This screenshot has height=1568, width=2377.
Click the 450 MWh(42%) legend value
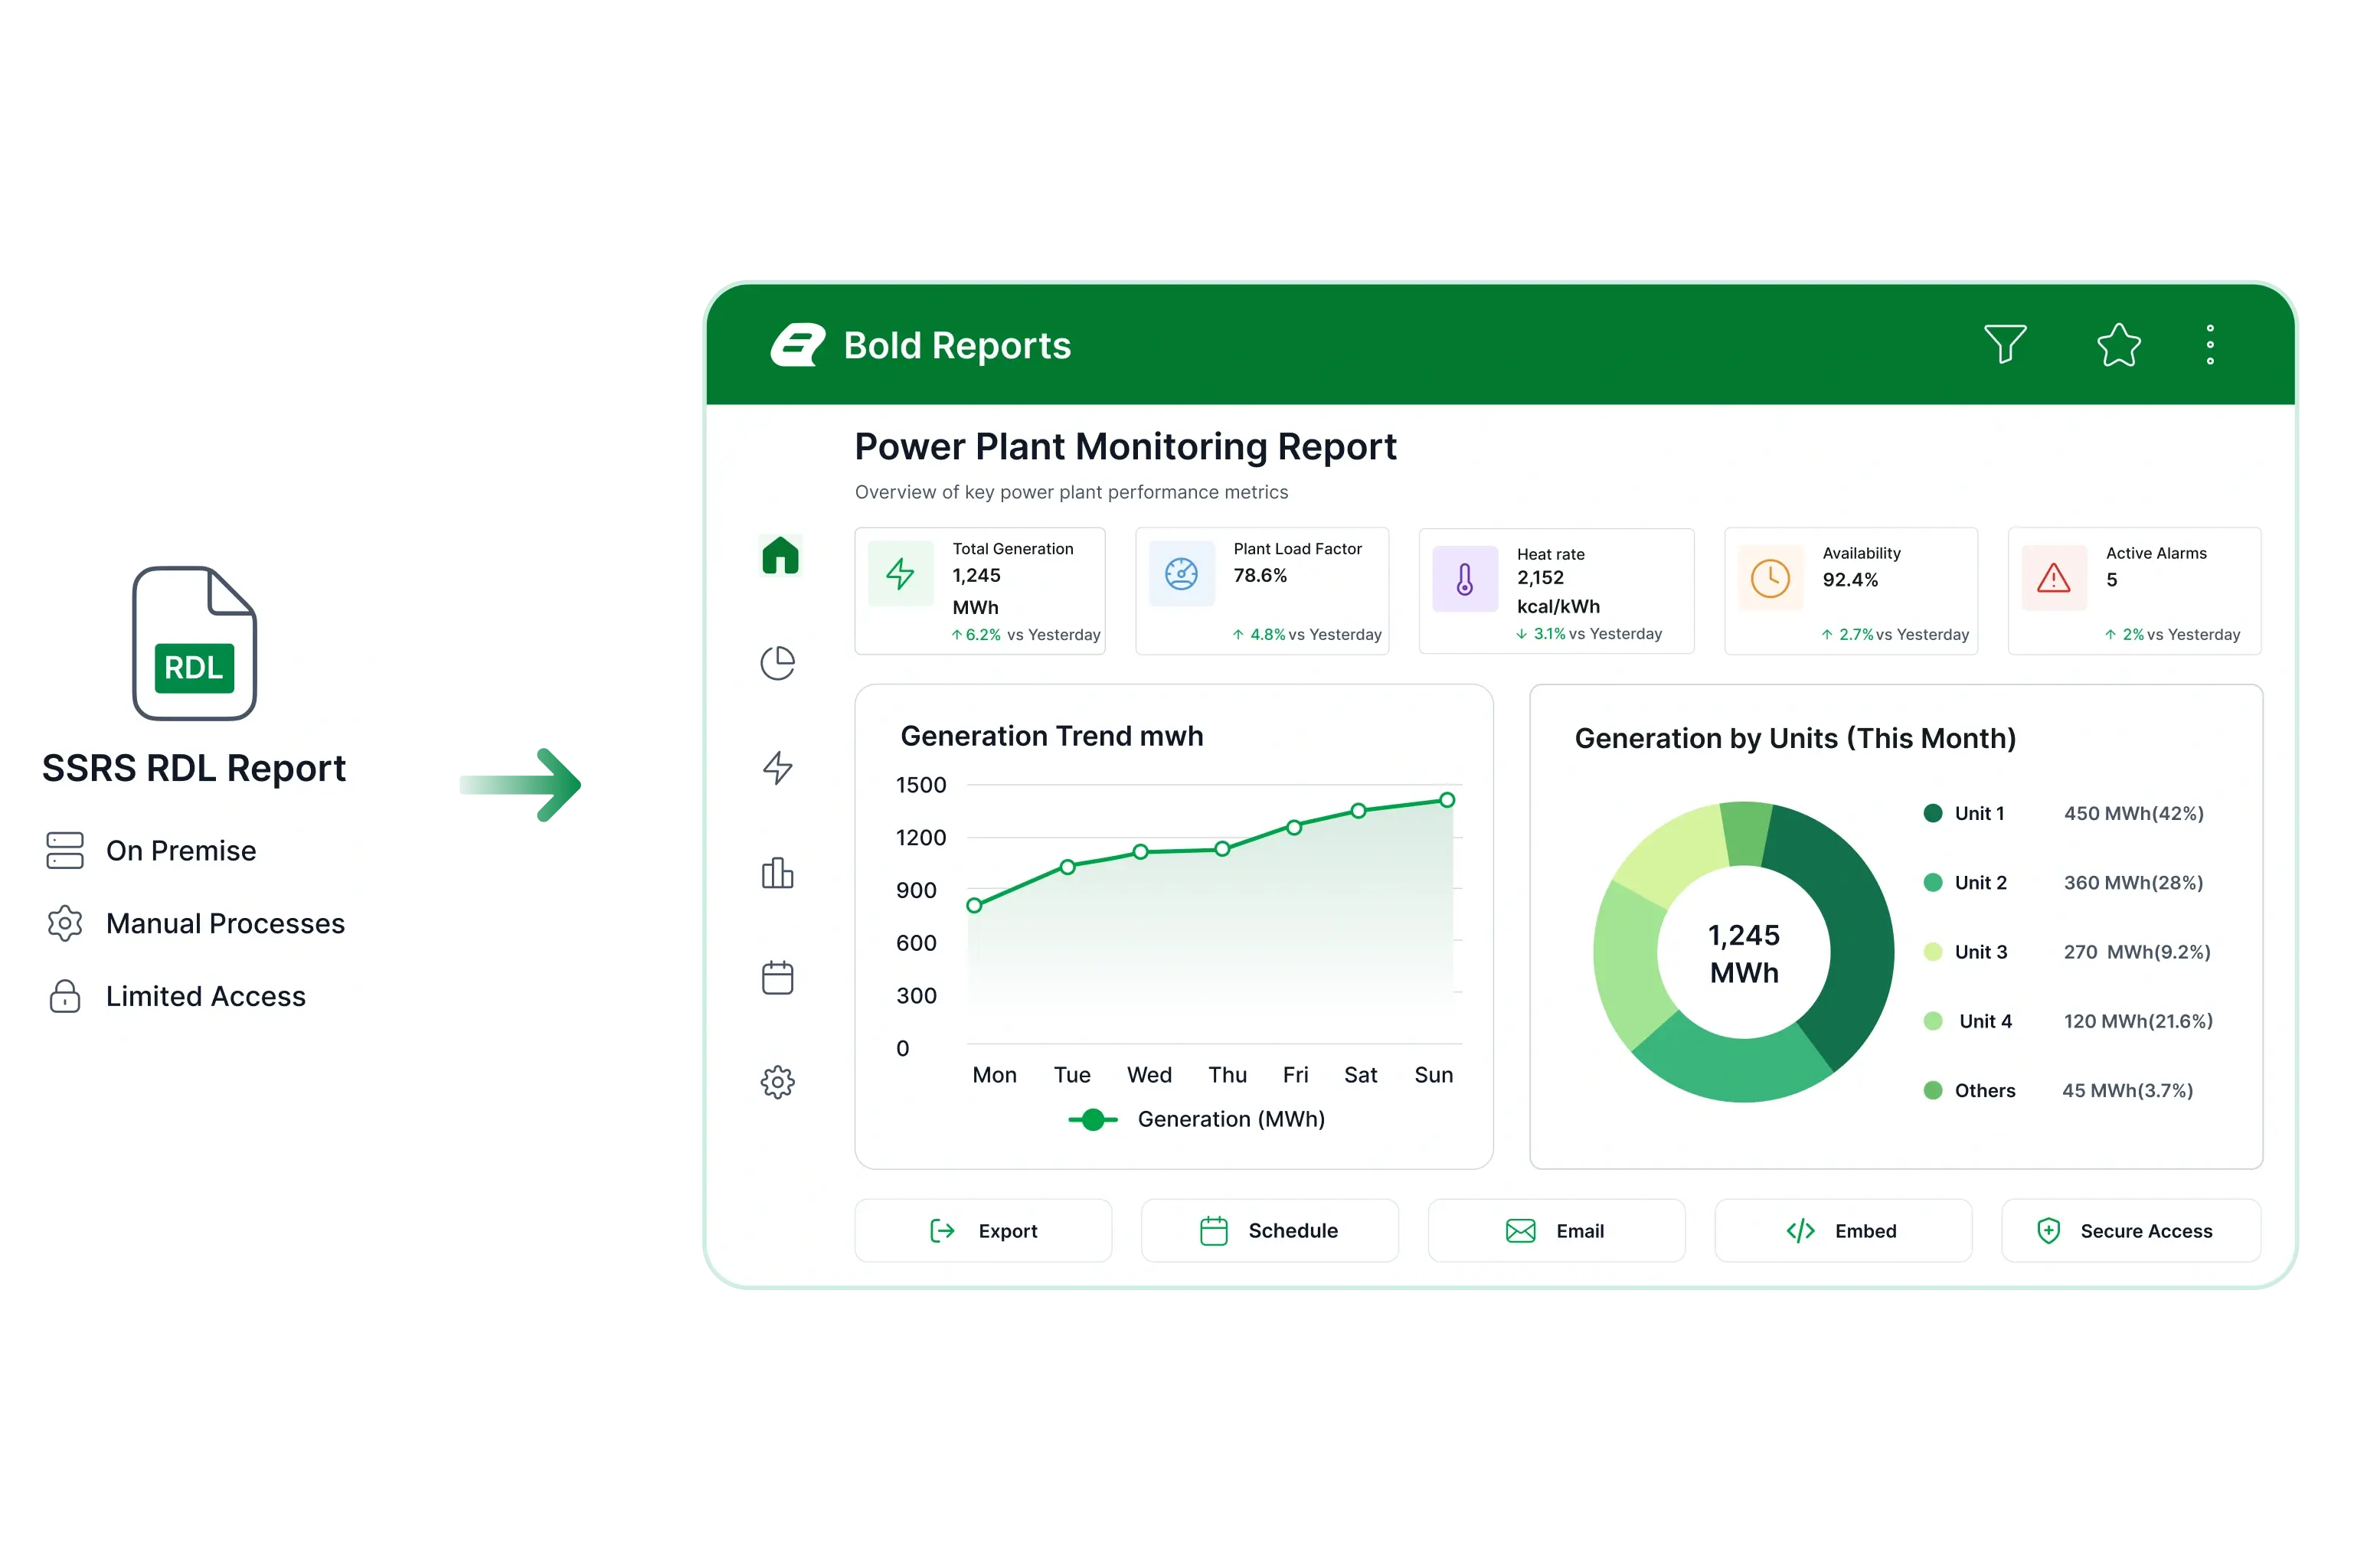pyautogui.click(x=2133, y=813)
